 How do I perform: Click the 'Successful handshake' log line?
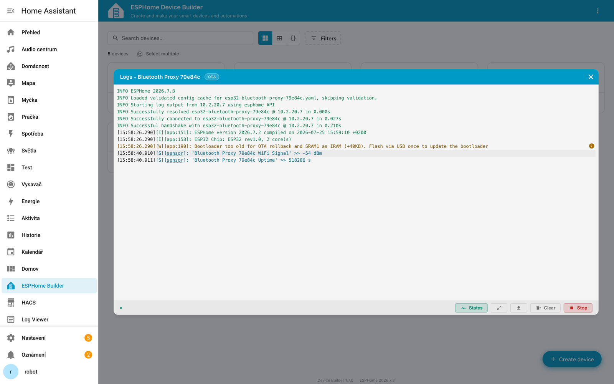point(229,126)
